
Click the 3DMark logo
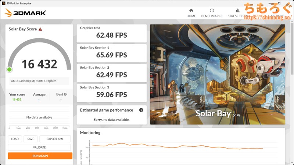coord(25,13)
